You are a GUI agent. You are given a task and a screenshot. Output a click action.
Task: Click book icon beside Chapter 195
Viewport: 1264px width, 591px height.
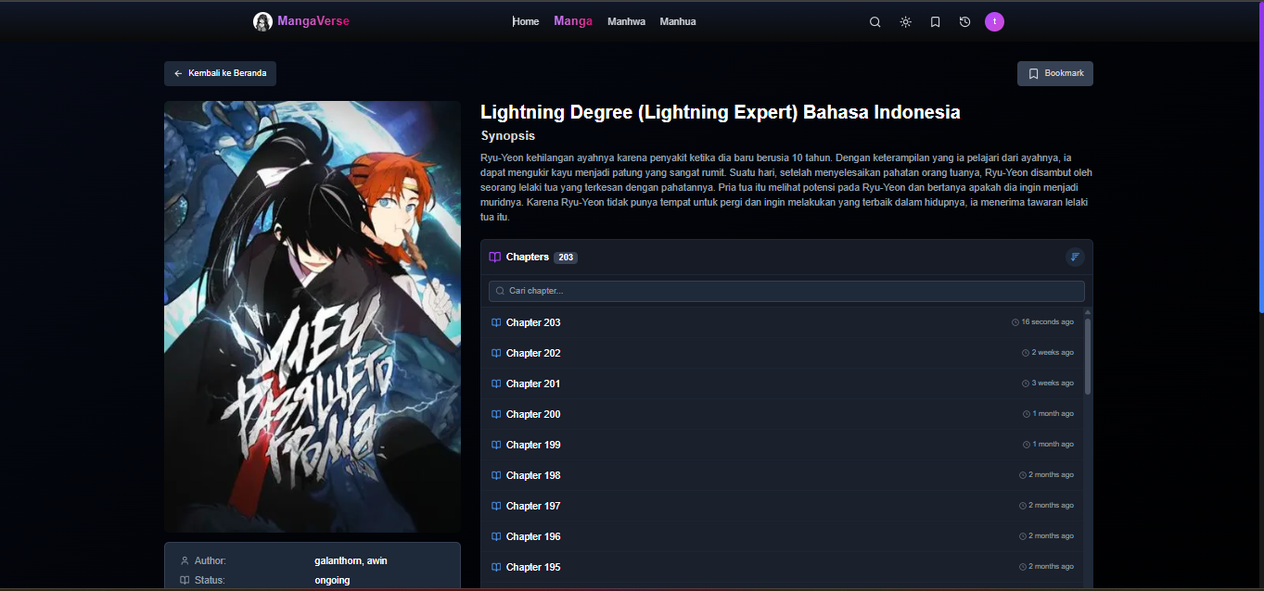pyautogui.click(x=496, y=567)
